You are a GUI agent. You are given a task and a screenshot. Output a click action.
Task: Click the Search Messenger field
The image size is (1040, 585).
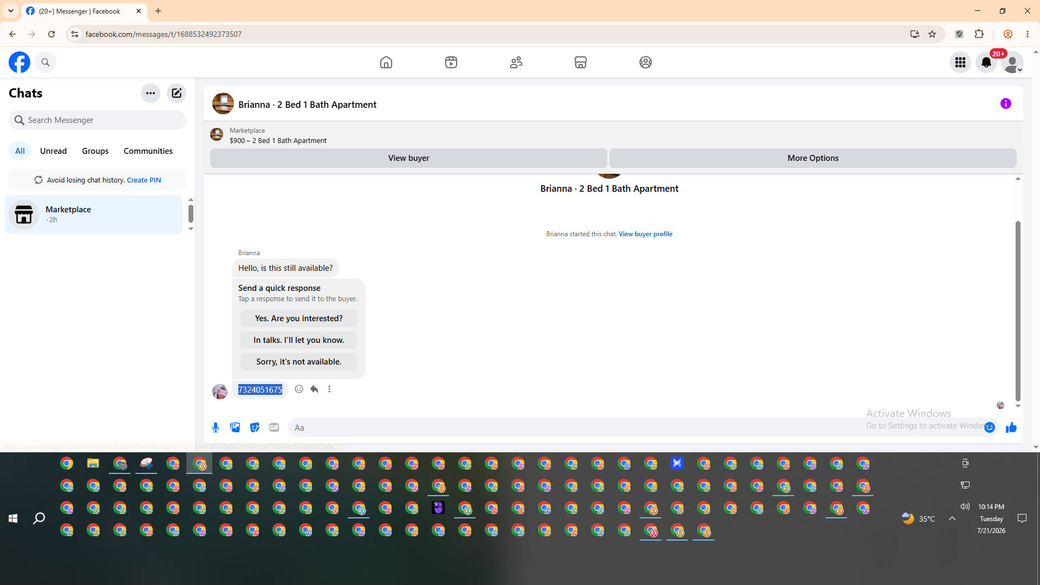(97, 120)
